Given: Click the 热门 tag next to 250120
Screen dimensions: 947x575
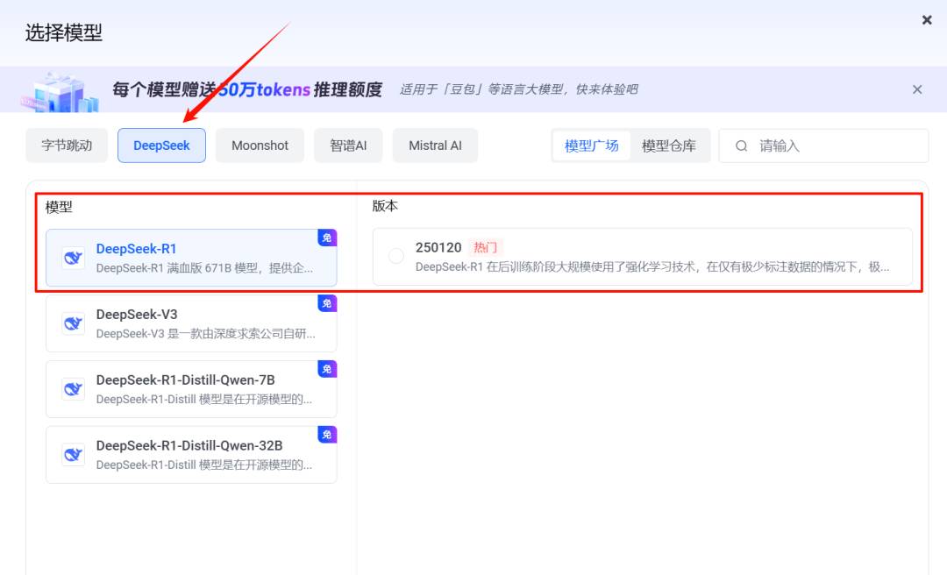Looking at the screenshot, I should point(486,247).
